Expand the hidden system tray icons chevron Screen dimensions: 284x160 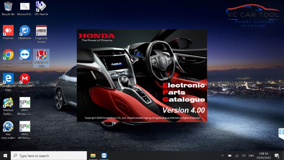pyautogui.click(x=223, y=156)
